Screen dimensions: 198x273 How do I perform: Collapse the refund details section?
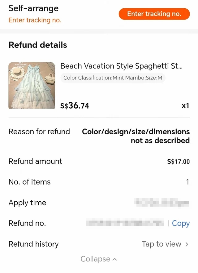[x=95, y=259]
